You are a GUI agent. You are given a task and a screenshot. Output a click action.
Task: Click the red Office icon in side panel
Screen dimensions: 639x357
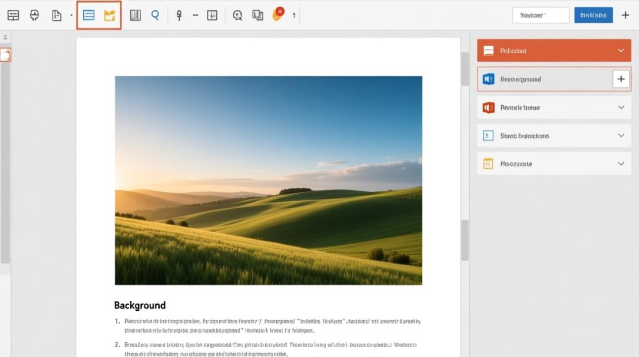pyautogui.click(x=488, y=108)
